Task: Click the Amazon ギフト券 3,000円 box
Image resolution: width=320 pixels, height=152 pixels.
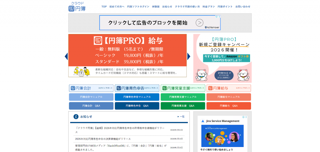Action: pyautogui.click(x=226, y=58)
